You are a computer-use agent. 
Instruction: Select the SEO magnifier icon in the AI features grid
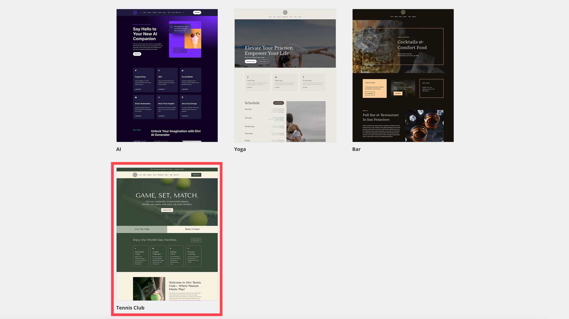pos(159,70)
